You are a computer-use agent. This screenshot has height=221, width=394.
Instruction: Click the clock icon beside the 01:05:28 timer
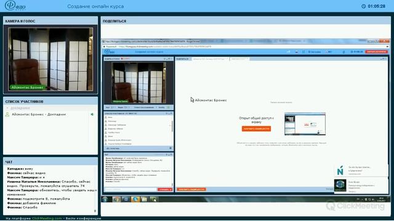[363, 6]
